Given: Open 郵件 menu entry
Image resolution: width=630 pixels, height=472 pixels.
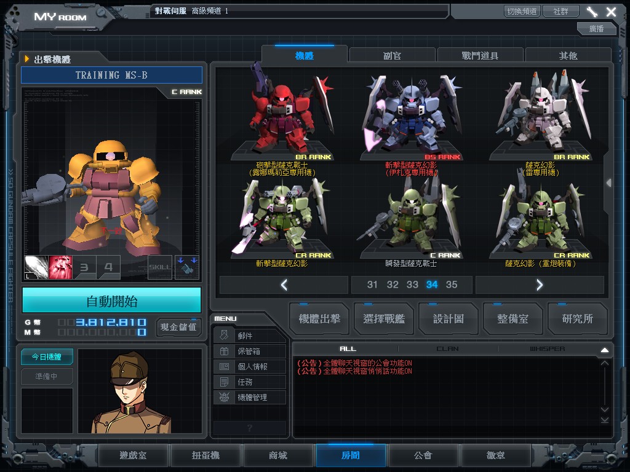Looking at the screenshot, I should 250,336.
